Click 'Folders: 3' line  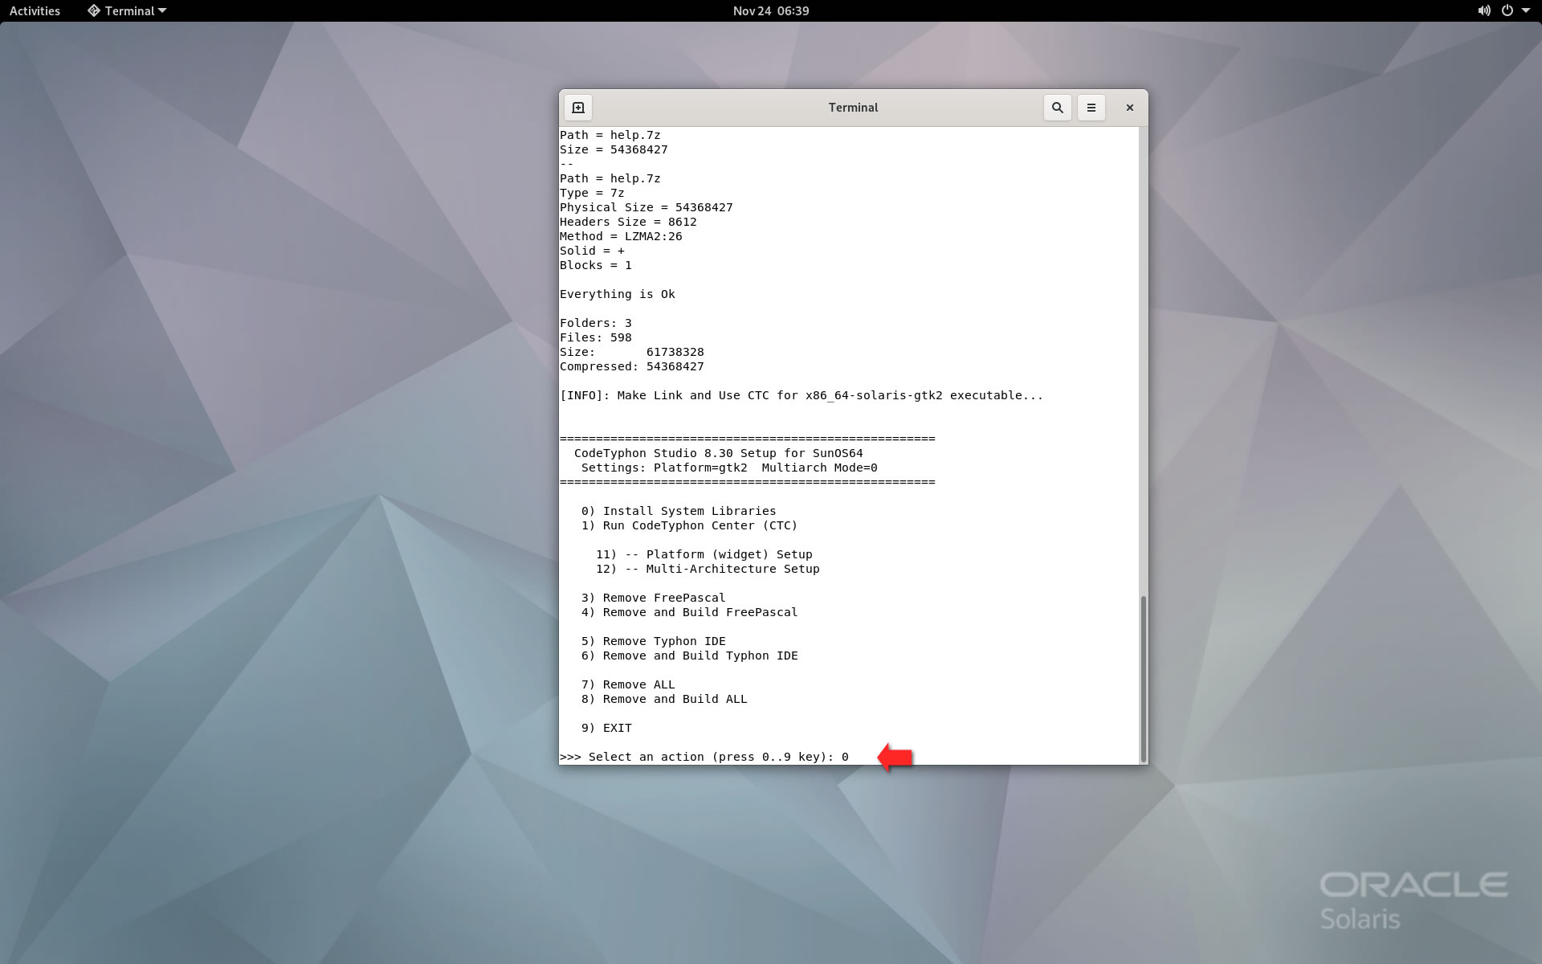pos(596,323)
